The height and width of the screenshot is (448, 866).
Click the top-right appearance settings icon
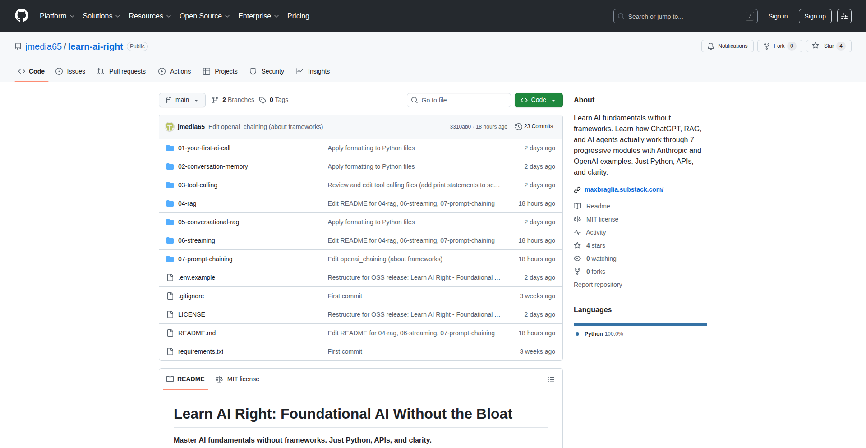pyautogui.click(x=844, y=16)
